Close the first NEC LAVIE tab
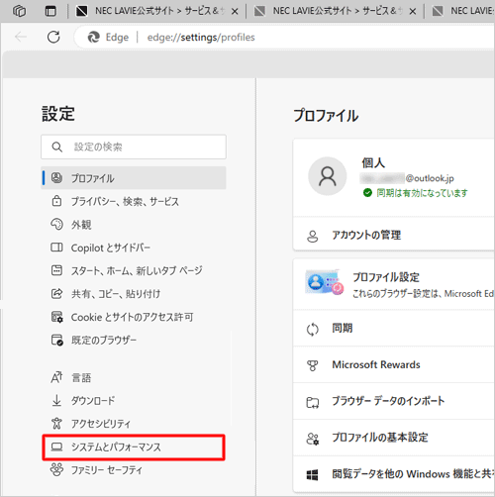Screen dimensions: 495x497 [235, 12]
